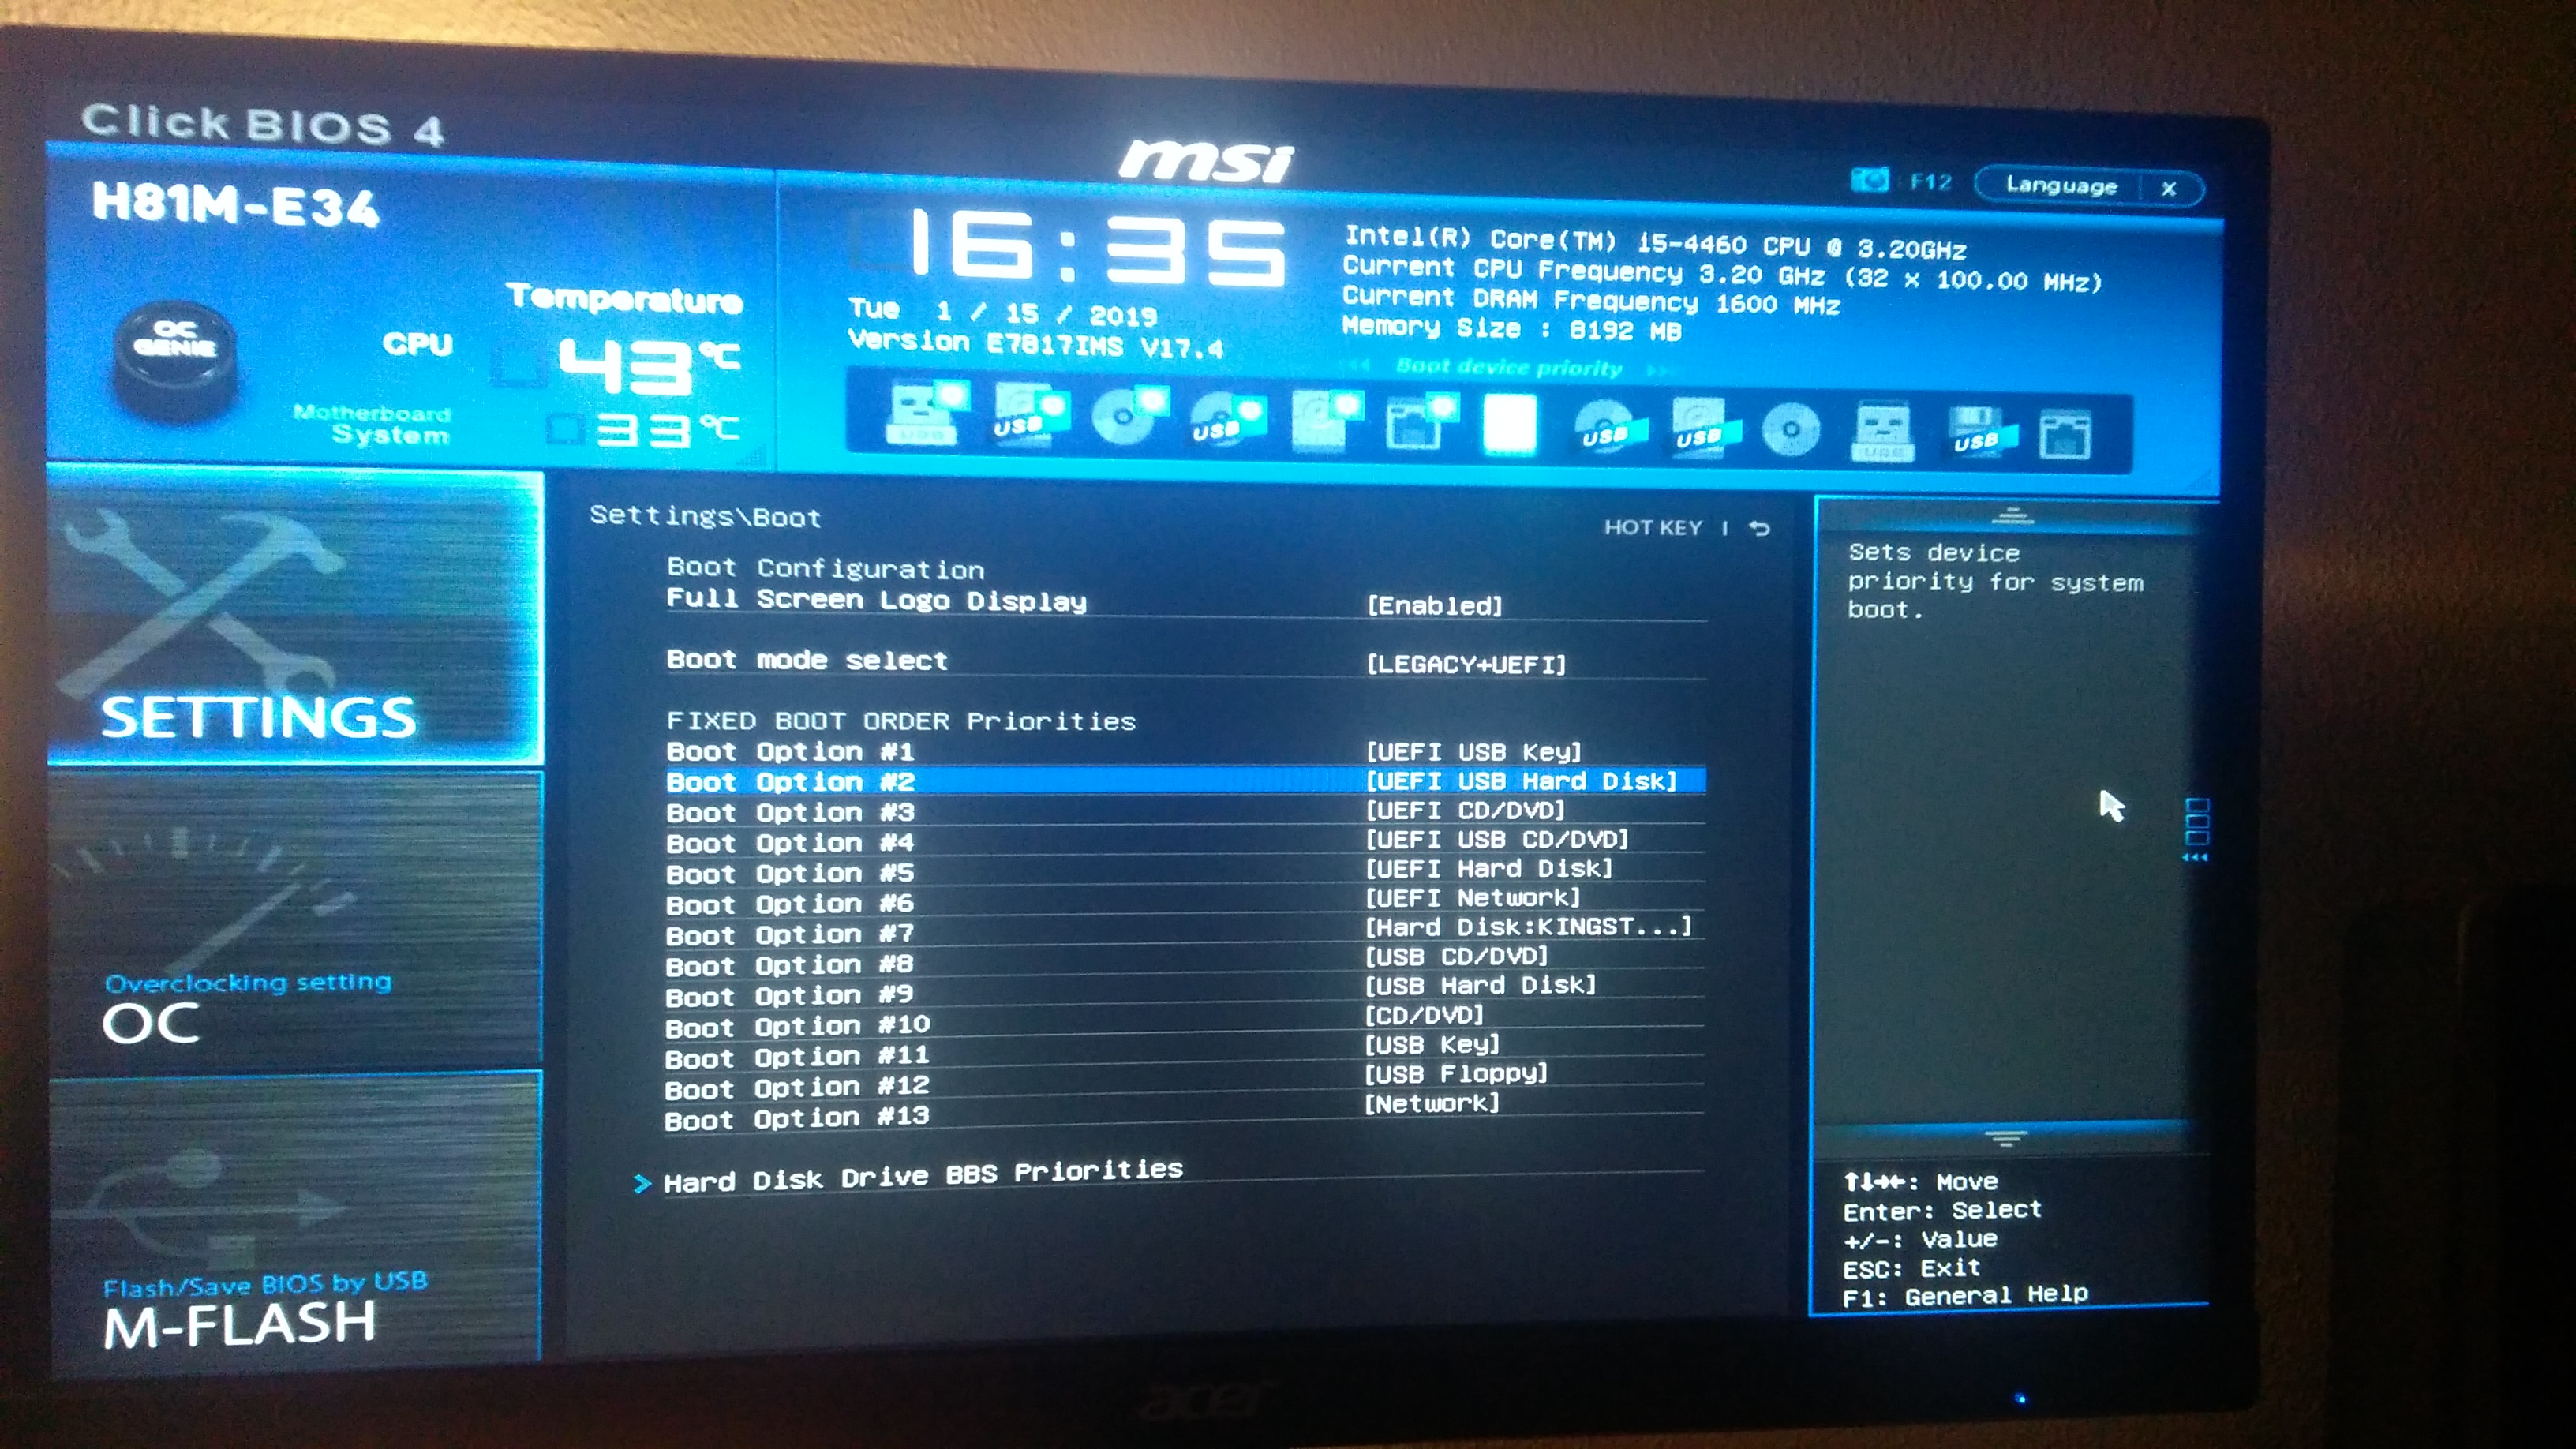
Task: Toggle Full Screen Logo Display Enabled value
Action: (x=1434, y=606)
